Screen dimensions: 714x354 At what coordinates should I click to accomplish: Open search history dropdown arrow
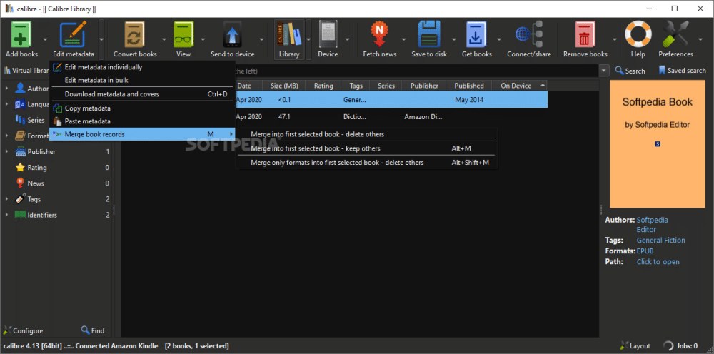click(604, 71)
